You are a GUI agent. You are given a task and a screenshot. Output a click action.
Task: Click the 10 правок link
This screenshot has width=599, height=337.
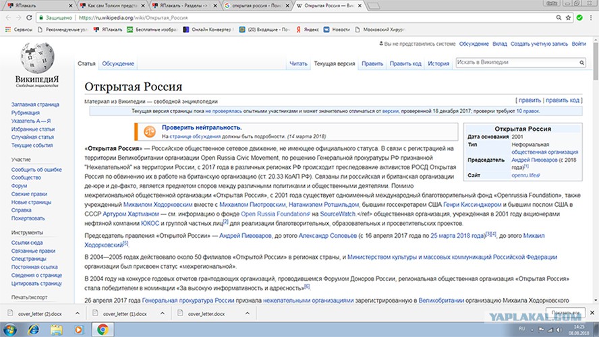[x=527, y=111]
